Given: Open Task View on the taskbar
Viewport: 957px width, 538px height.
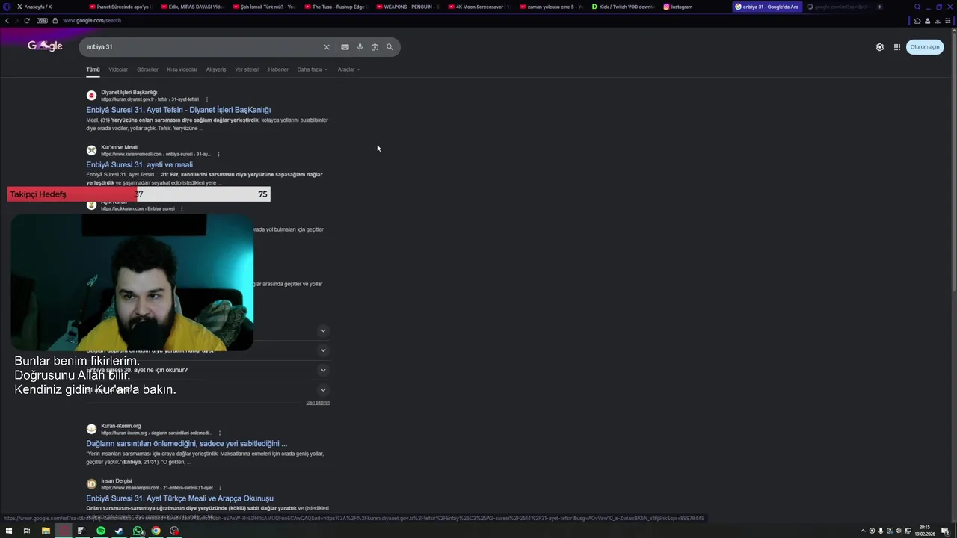Looking at the screenshot, I should [27, 531].
